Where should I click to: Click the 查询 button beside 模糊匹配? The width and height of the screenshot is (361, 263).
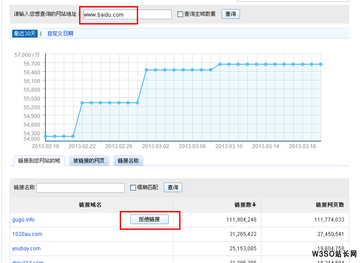173,187
